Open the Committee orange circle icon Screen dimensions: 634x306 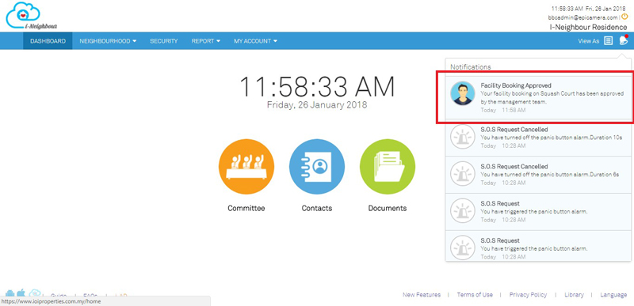pyautogui.click(x=246, y=167)
